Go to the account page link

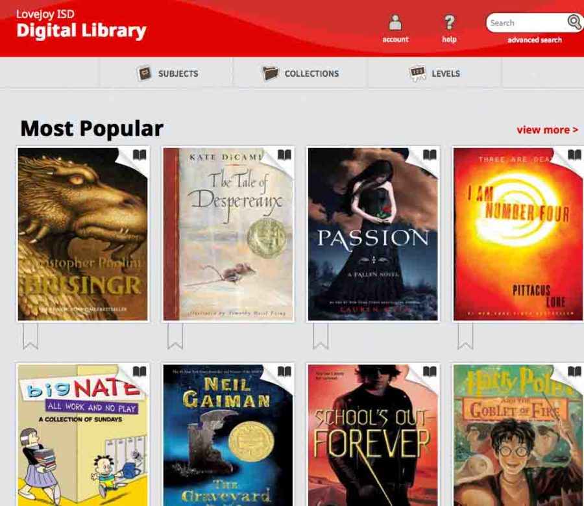click(395, 40)
